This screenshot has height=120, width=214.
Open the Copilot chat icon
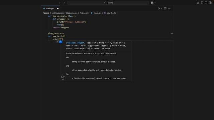point(152,3)
